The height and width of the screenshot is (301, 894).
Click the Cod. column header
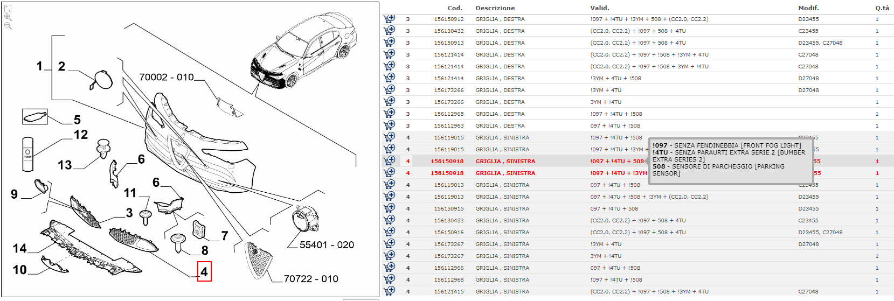(x=455, y=8)
